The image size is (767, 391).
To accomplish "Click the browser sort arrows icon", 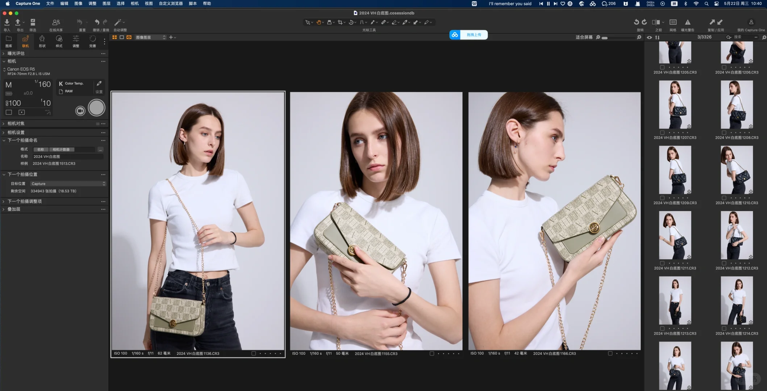I will pyautogui.click(x=657, y=37).
